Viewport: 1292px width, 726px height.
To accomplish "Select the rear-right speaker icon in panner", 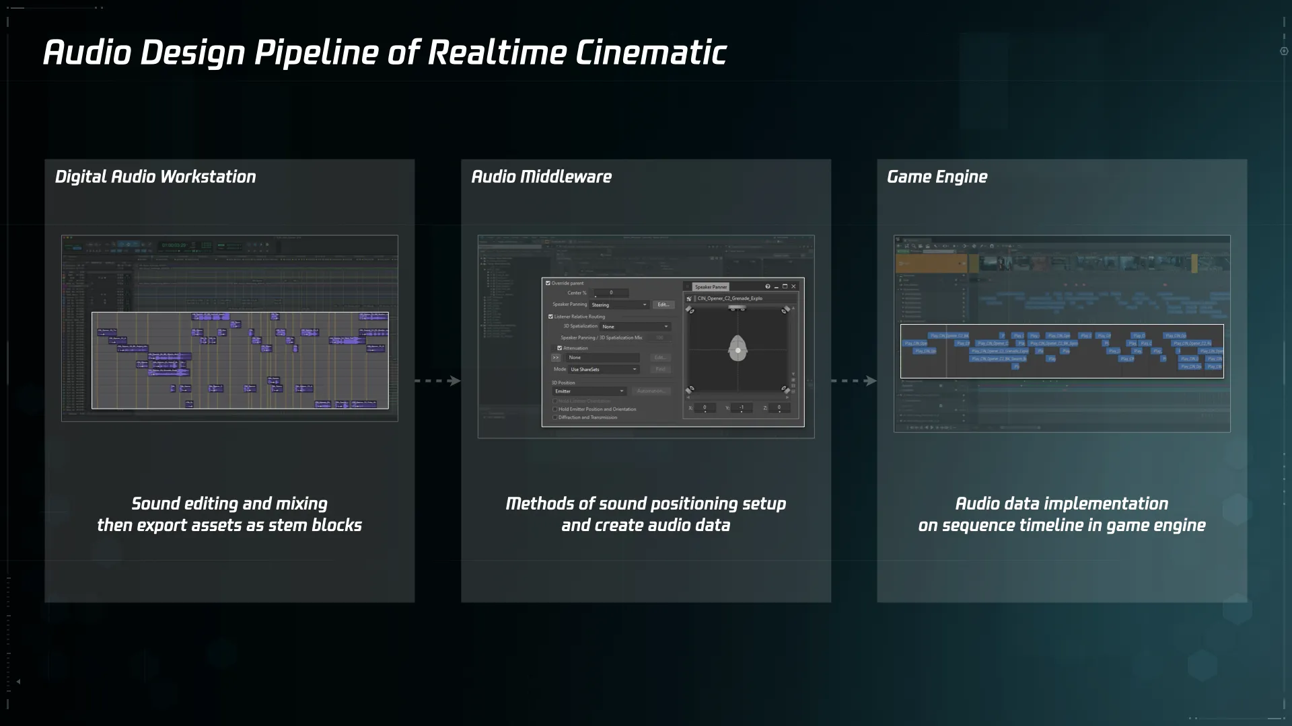I will point(786,390).
